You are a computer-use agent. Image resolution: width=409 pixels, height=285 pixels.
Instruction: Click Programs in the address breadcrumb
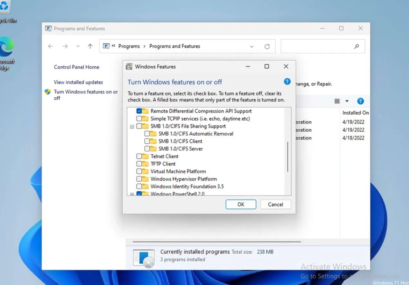[129, 46]
